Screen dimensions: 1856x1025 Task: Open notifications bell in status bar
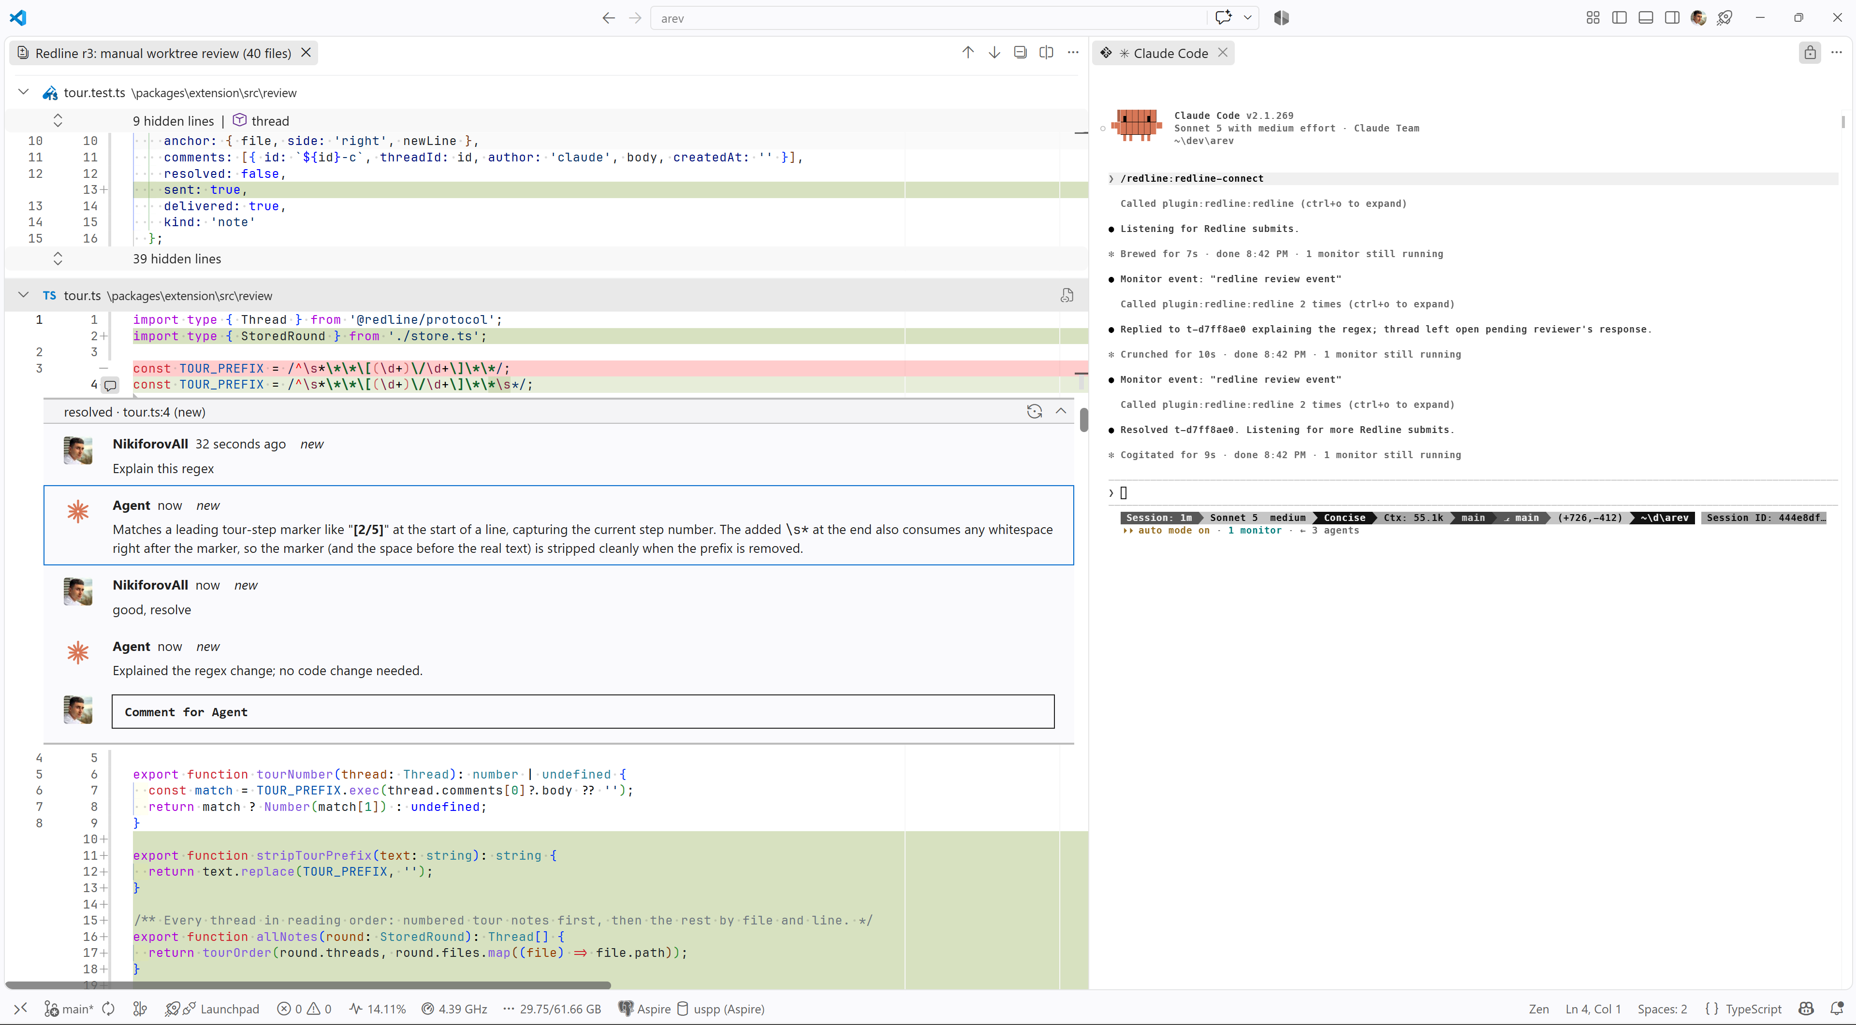point(1837,1009)
